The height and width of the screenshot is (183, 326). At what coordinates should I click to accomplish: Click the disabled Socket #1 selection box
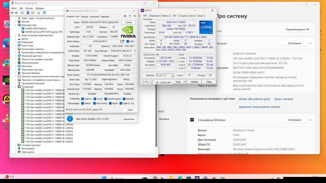click(165, 75)
